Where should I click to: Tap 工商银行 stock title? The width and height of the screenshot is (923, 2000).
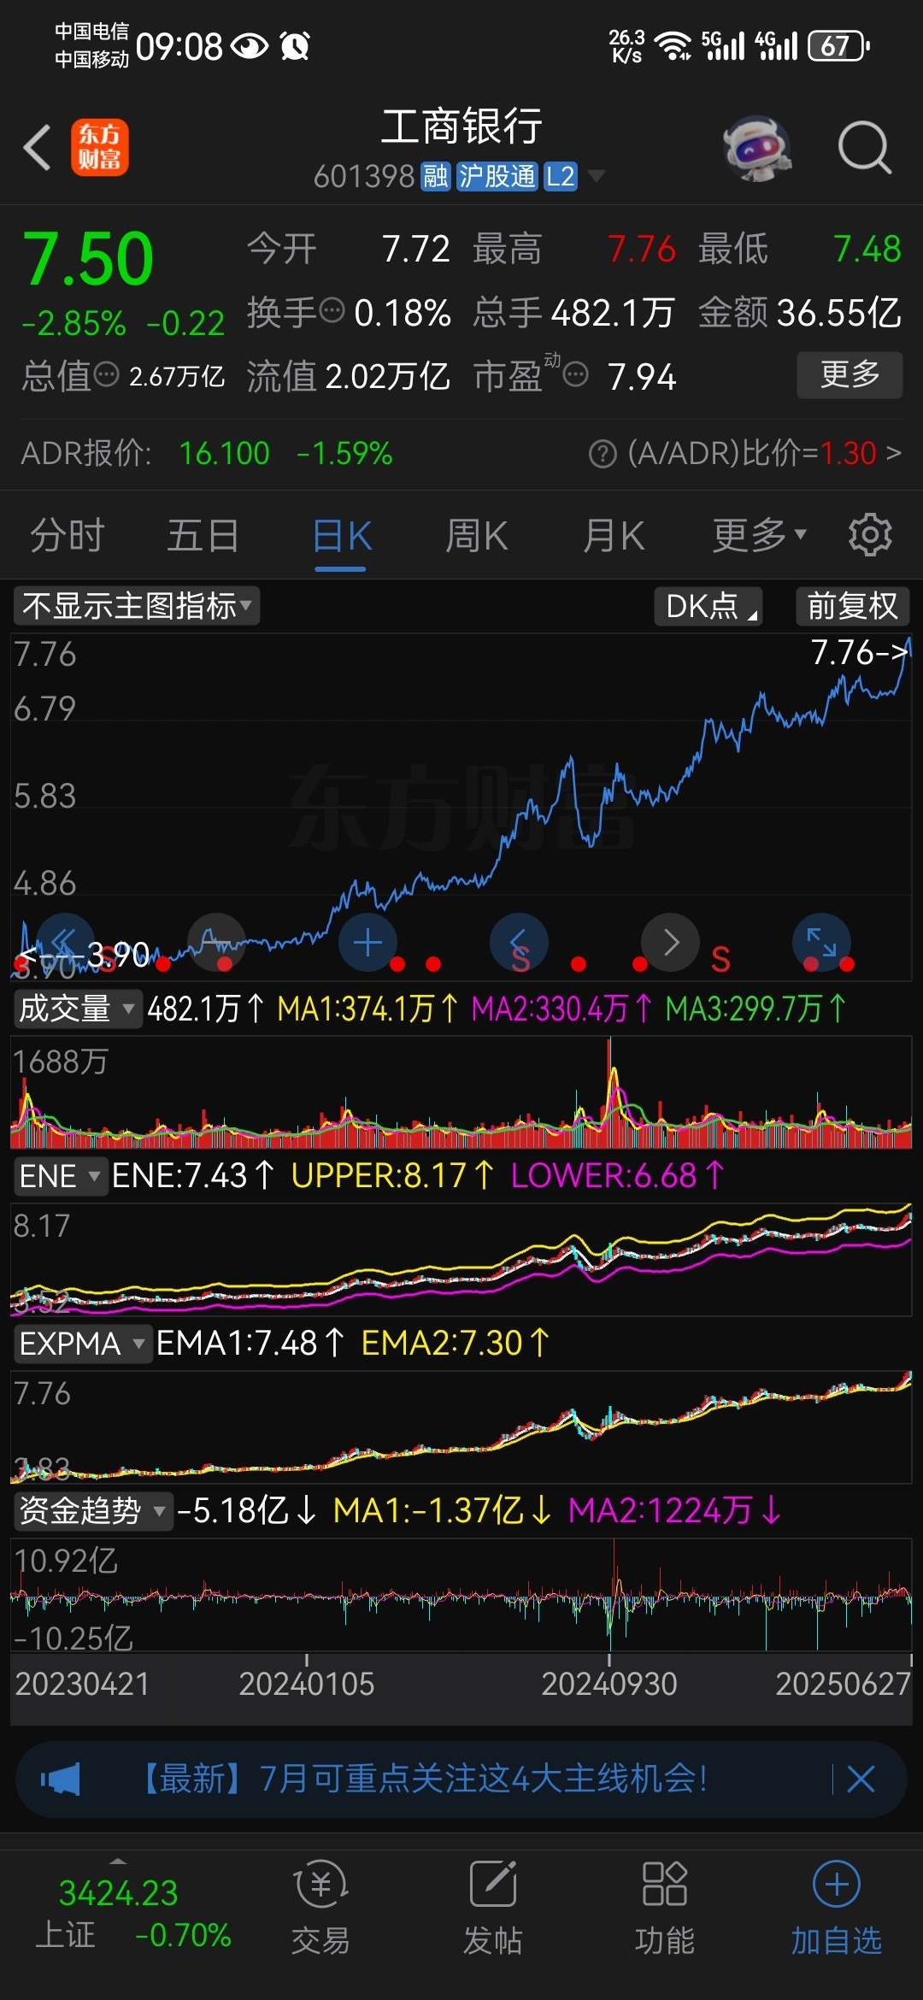[461, 126]
